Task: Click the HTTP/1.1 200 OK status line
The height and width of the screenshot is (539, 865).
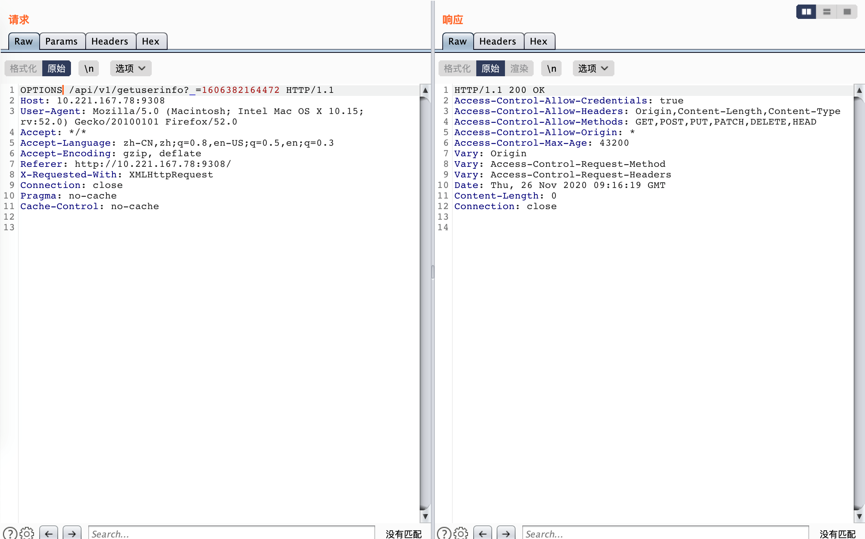Action: point(499,90)
